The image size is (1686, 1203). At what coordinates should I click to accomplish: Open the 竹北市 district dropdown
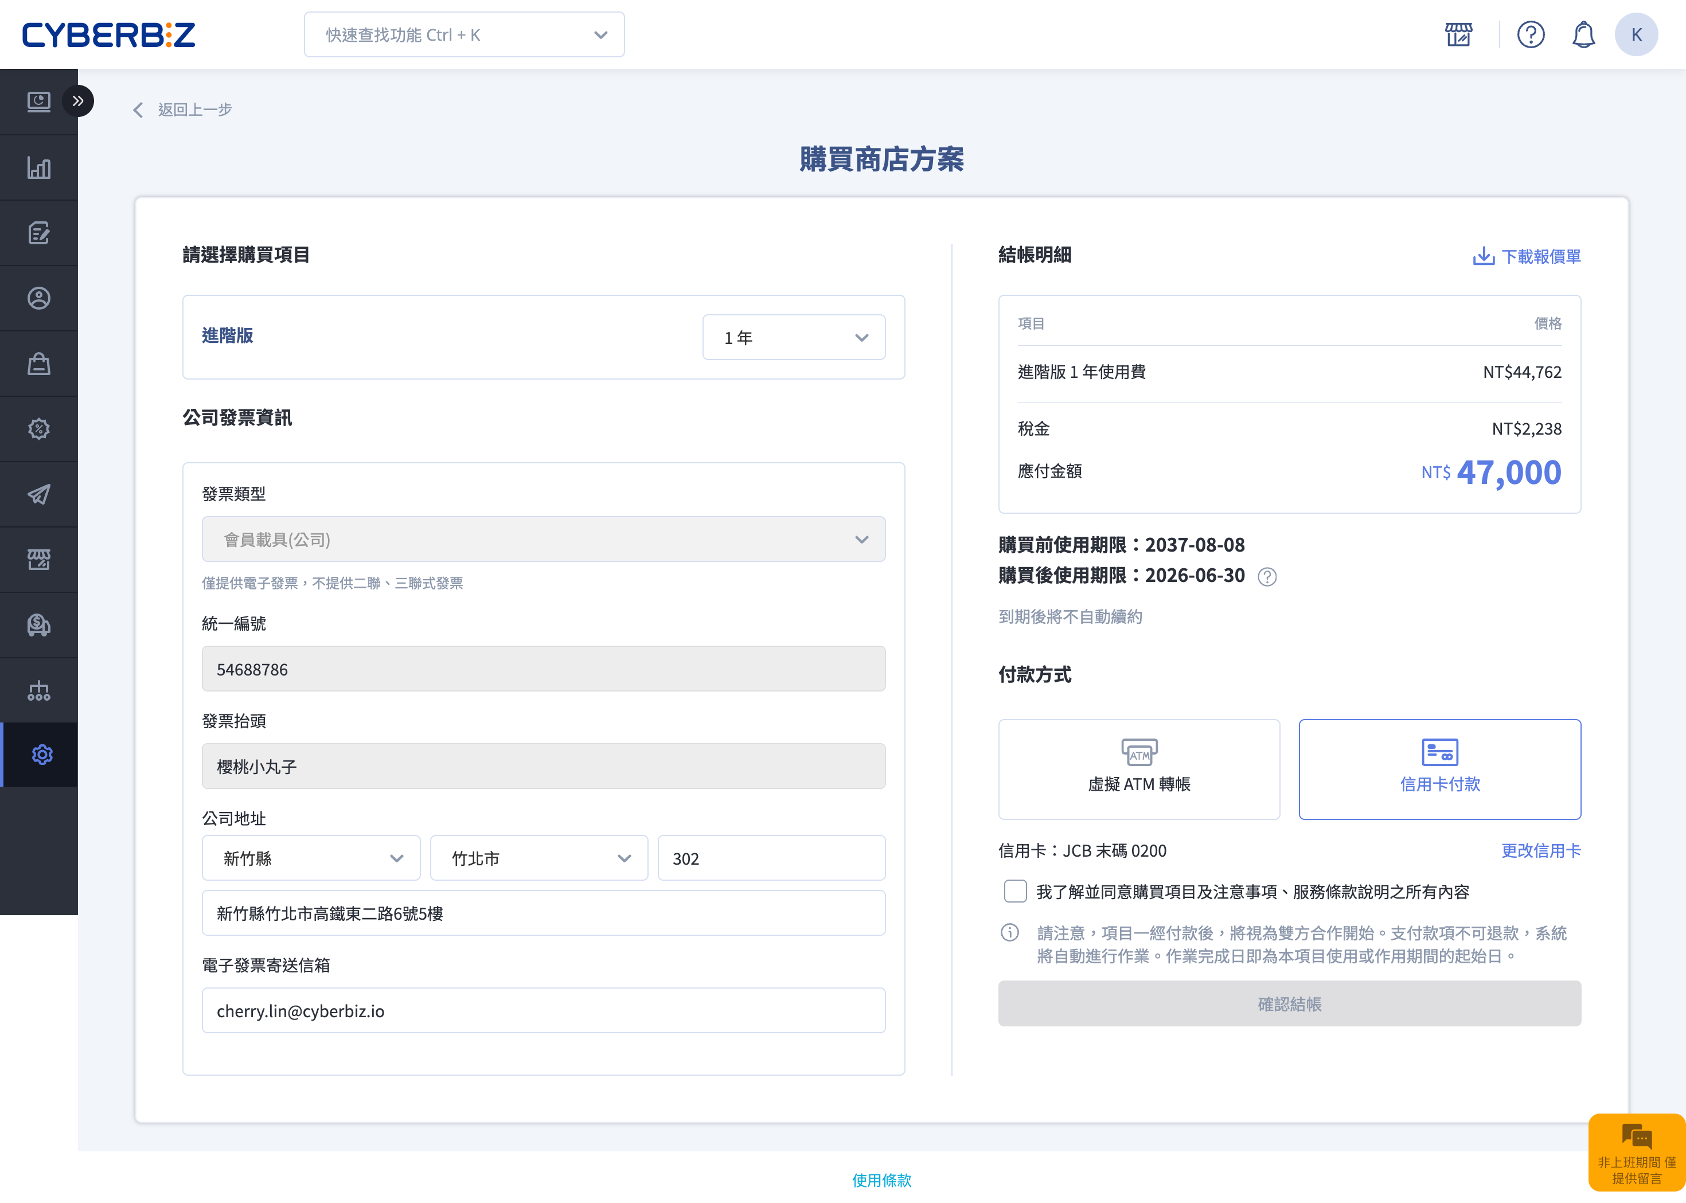[x=538, y=858]
